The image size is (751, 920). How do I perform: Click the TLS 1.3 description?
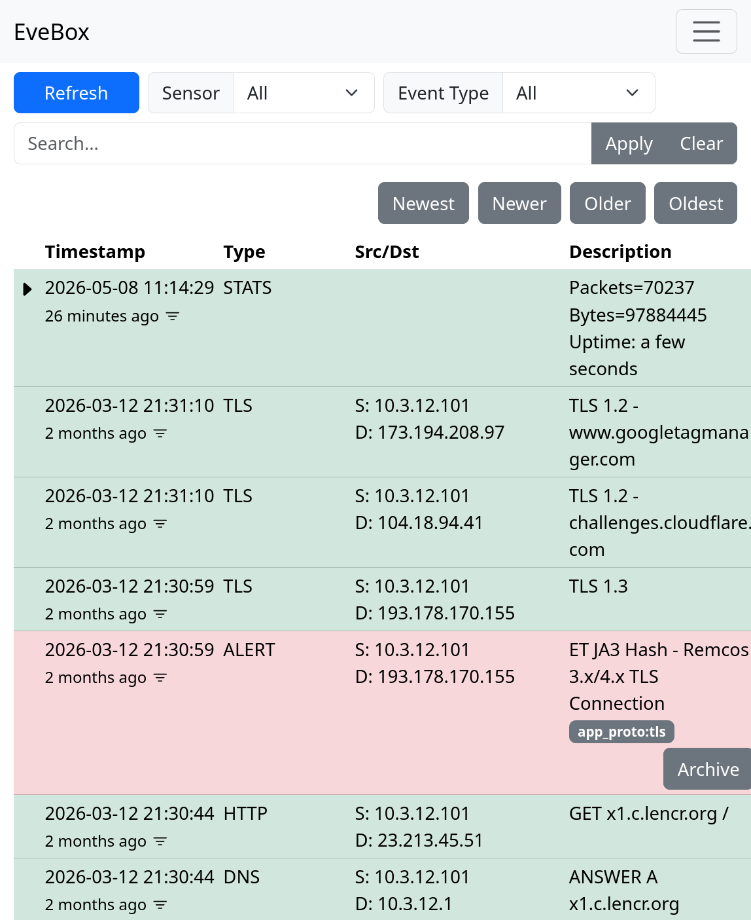599,587
